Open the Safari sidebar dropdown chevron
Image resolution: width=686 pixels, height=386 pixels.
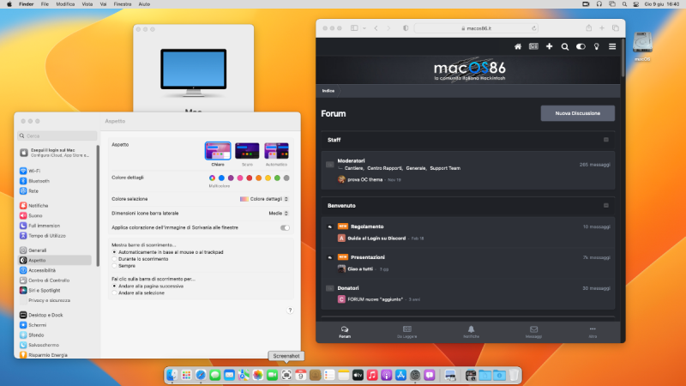364,28
